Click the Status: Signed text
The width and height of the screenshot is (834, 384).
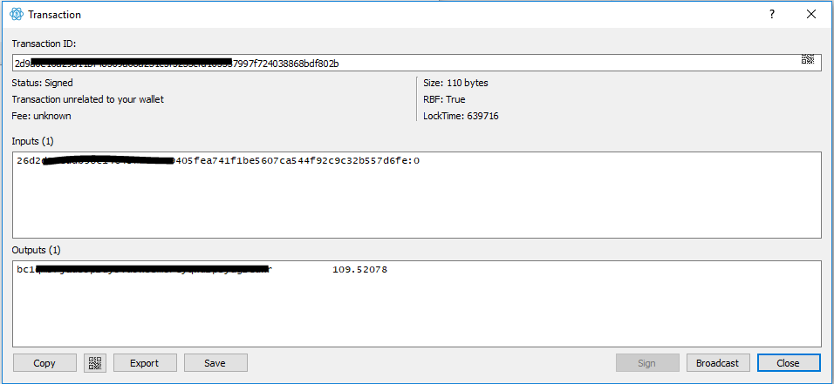[x=42, y=83]
